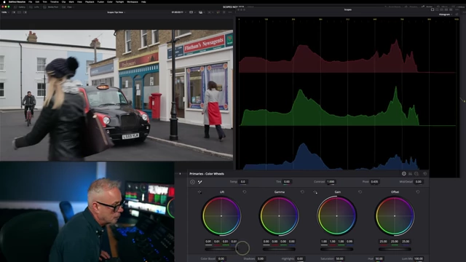
Task: Click the Lift master wheel slider
Action: (x=221, y=249)
